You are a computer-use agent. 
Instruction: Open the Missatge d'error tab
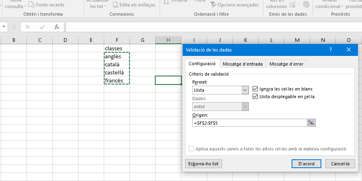tap(286, 64)
